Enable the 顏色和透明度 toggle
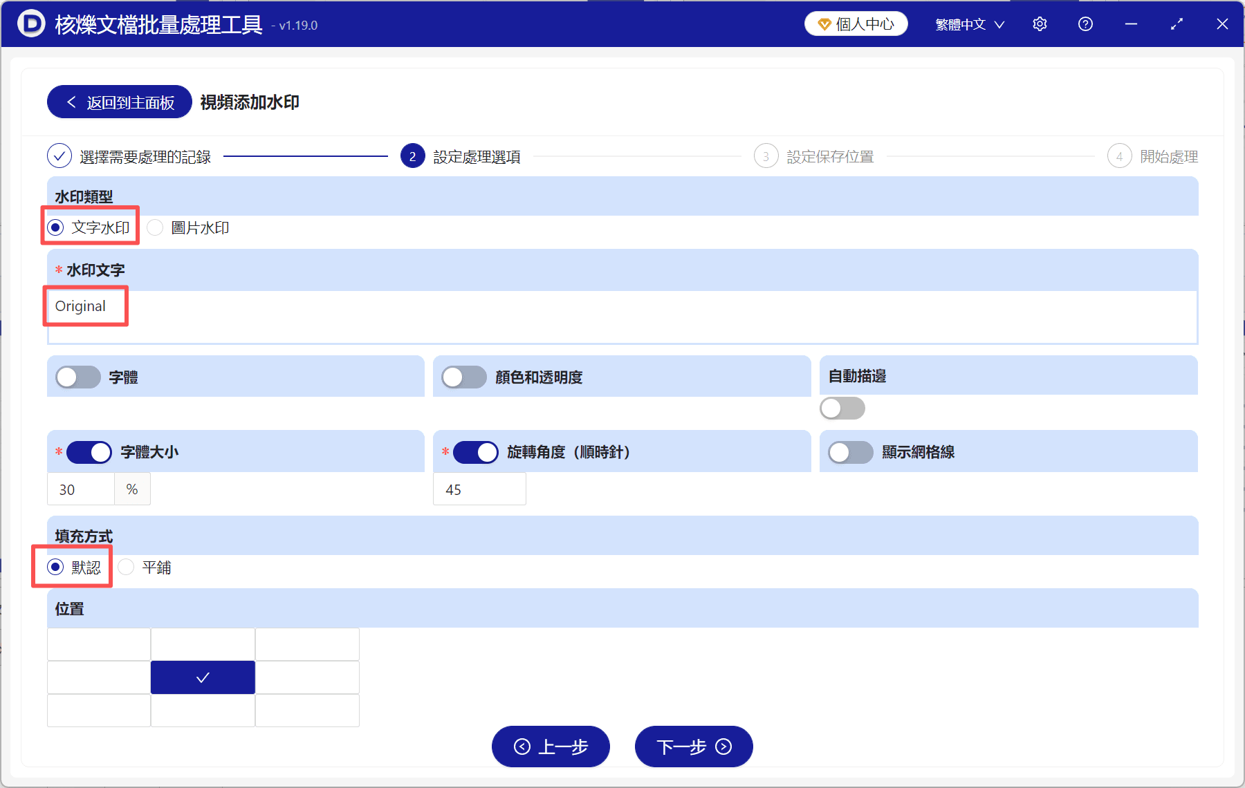 click(x=464, y=377)
